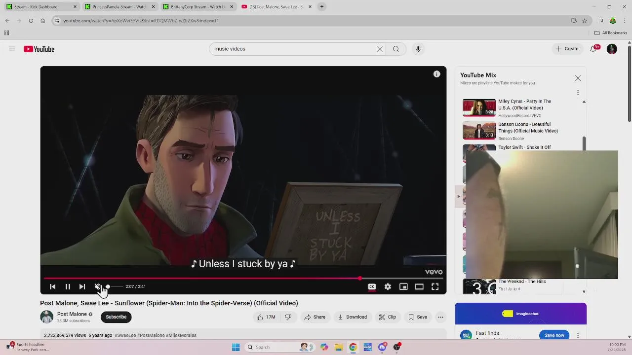Switch to PrincessPamela Stream tab
The image size is (632, 355).
(120, 6)
